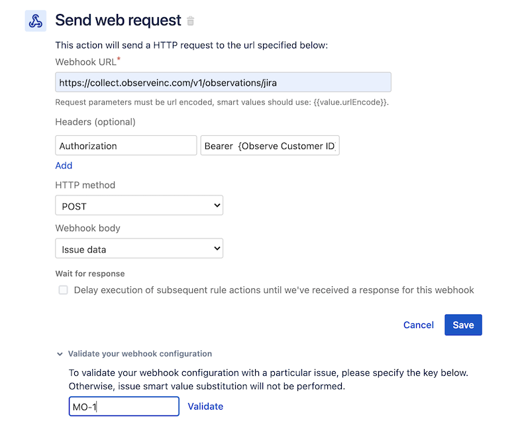Image resolution: width=530 pixels, height=448 pixels.
Task: Click Add to add another header
Action: click(64, 166)
